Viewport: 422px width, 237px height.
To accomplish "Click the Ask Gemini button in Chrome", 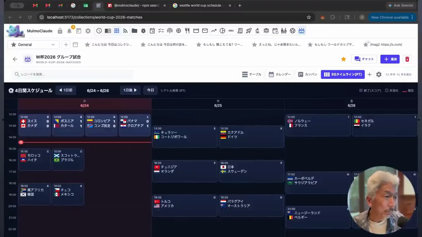I will [401, 6].
